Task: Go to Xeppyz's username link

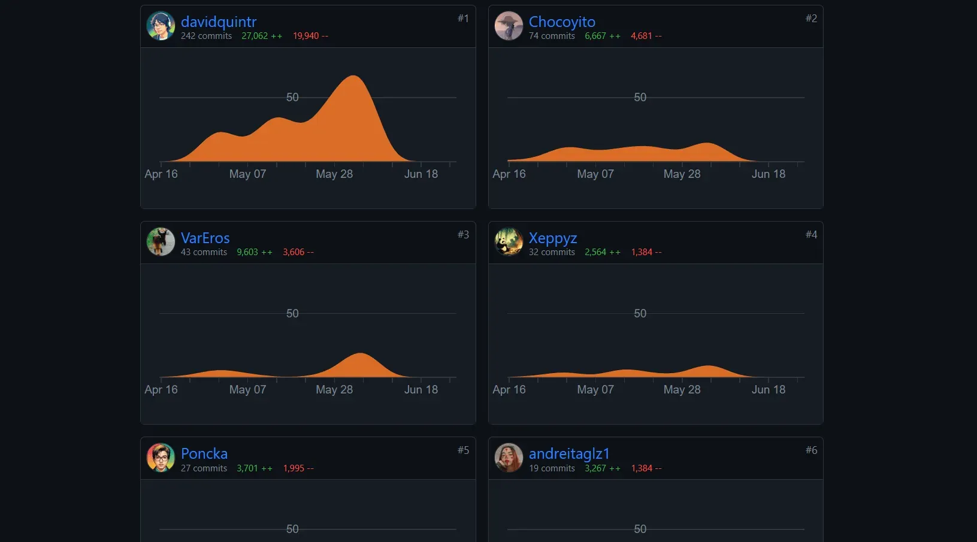Action: click(x=553, y=238)
